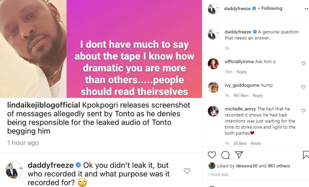Image resolution: width=309 pixels, height=187 pixels.
Task: Reply to ivy_goddogume's comment
Action: tap(258, 96)
